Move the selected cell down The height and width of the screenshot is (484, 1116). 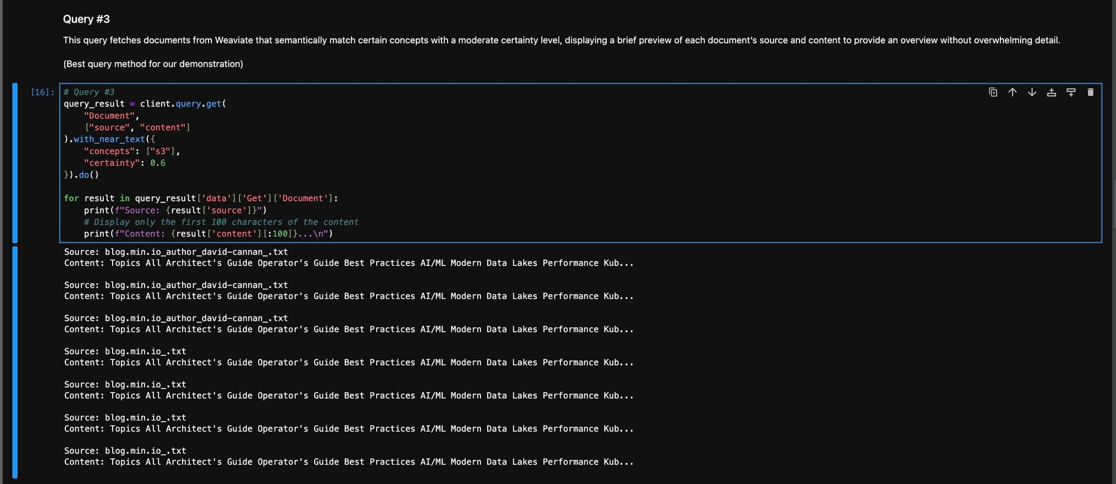coord(1032,92)
